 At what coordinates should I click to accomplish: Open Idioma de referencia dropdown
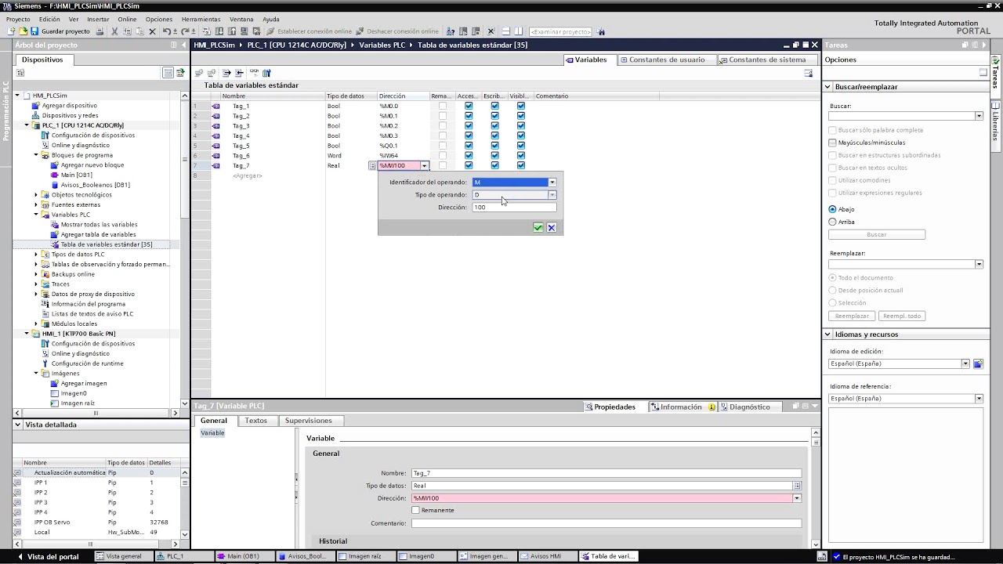point(979,399)
